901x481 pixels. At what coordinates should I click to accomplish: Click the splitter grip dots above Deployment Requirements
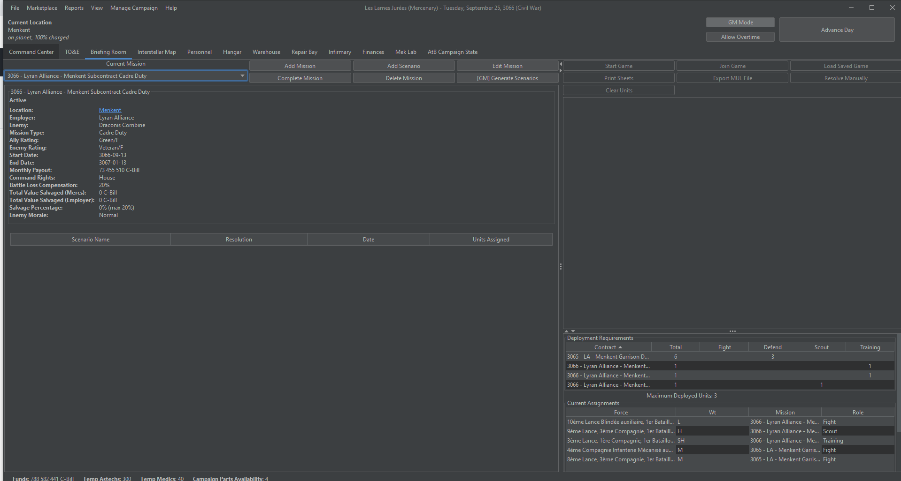coord(732,331)
